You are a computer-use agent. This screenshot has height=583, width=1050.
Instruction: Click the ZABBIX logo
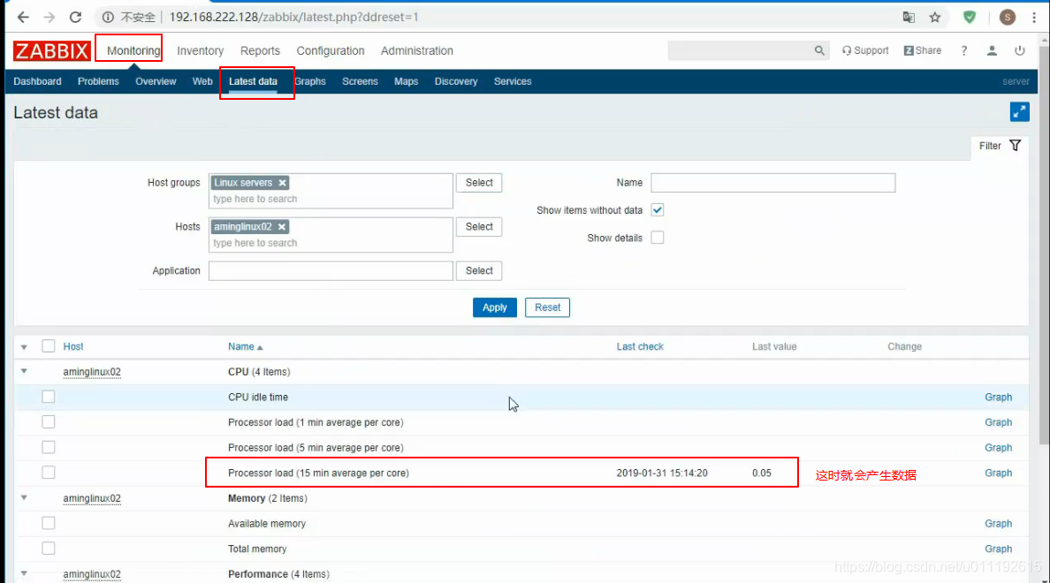[51, 51]
